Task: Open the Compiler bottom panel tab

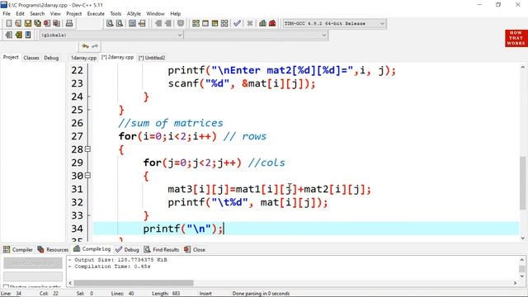Action: point(18,249)
